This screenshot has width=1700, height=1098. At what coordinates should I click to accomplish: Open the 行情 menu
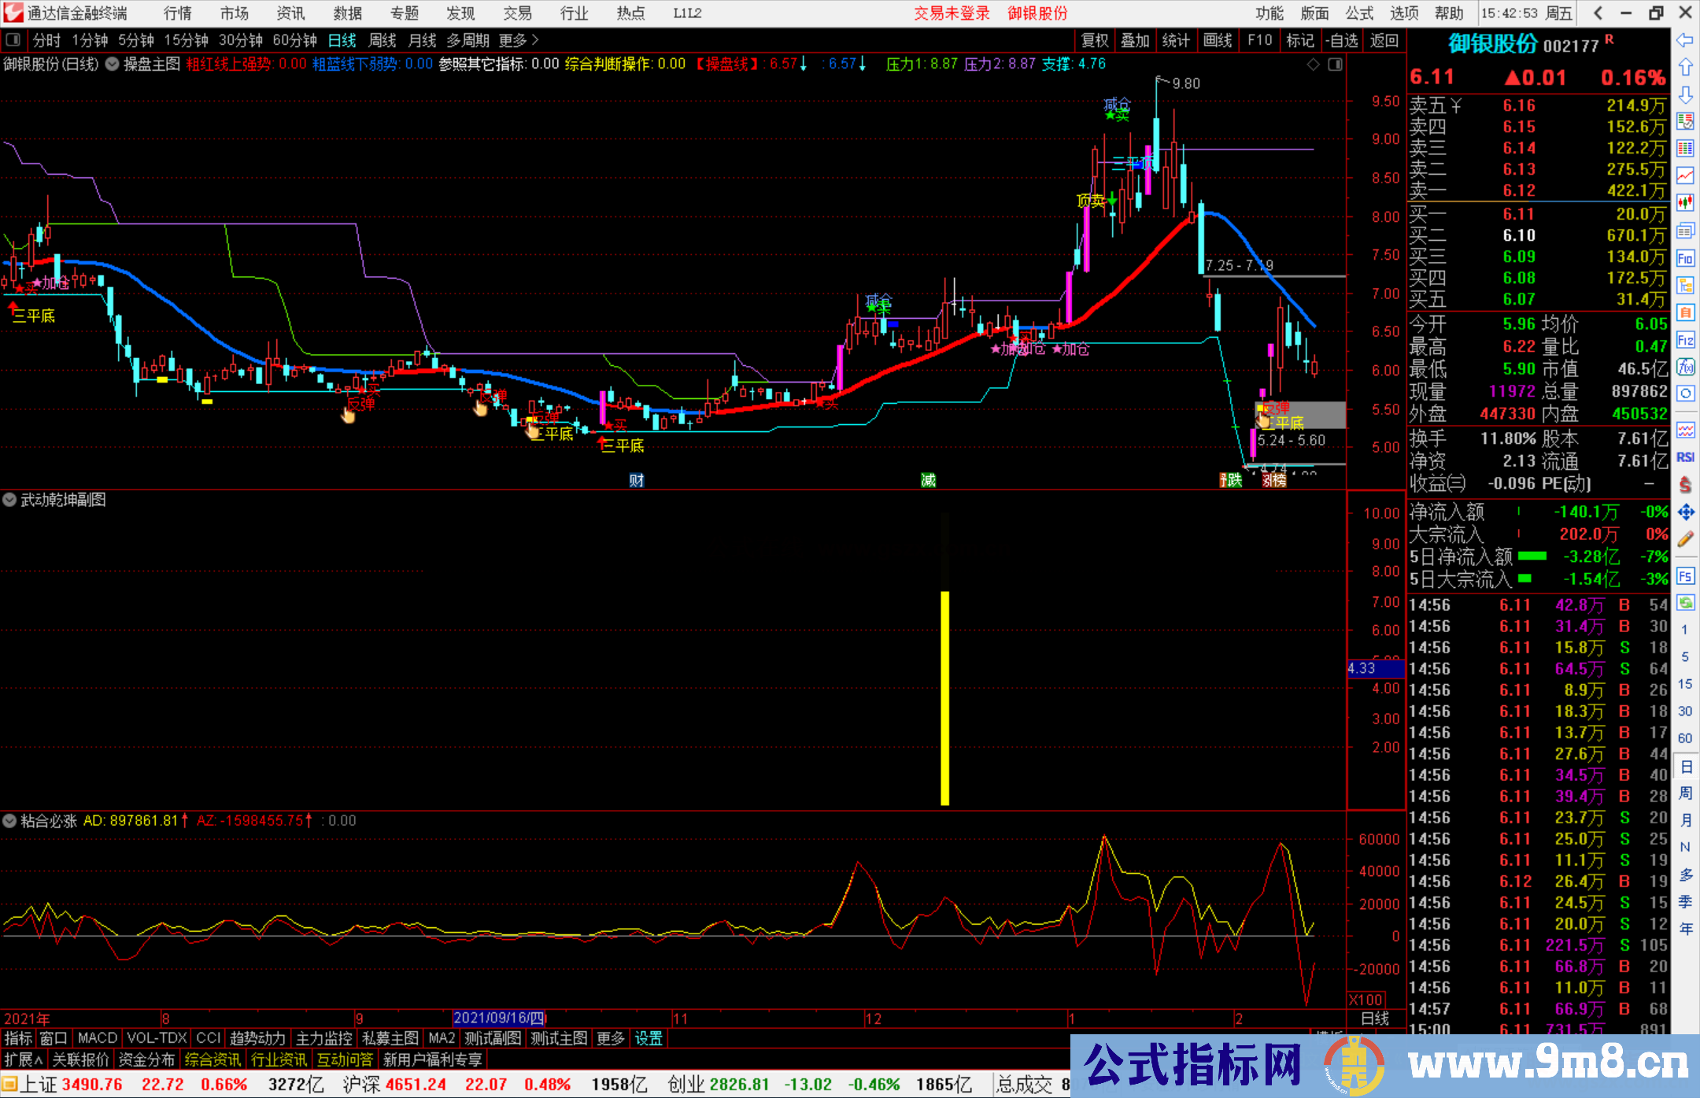click(177, 13)
